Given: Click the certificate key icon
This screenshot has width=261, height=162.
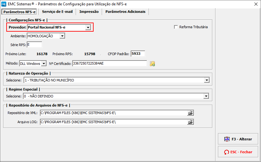Looking at the screenshot, I should [x=152, y=64].
